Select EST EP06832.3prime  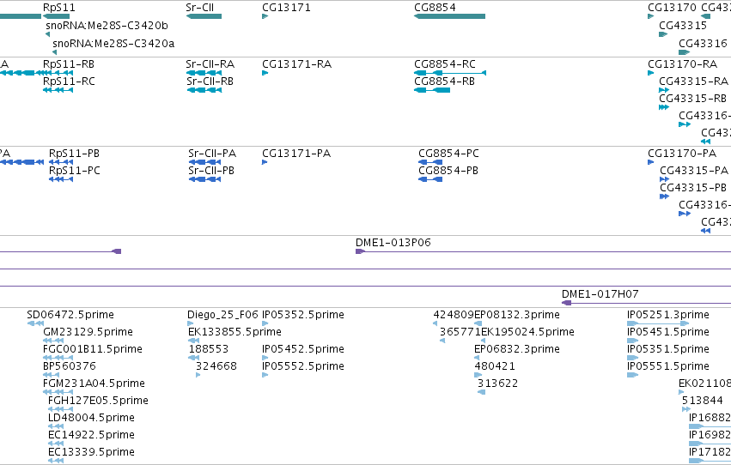point(517,349)
